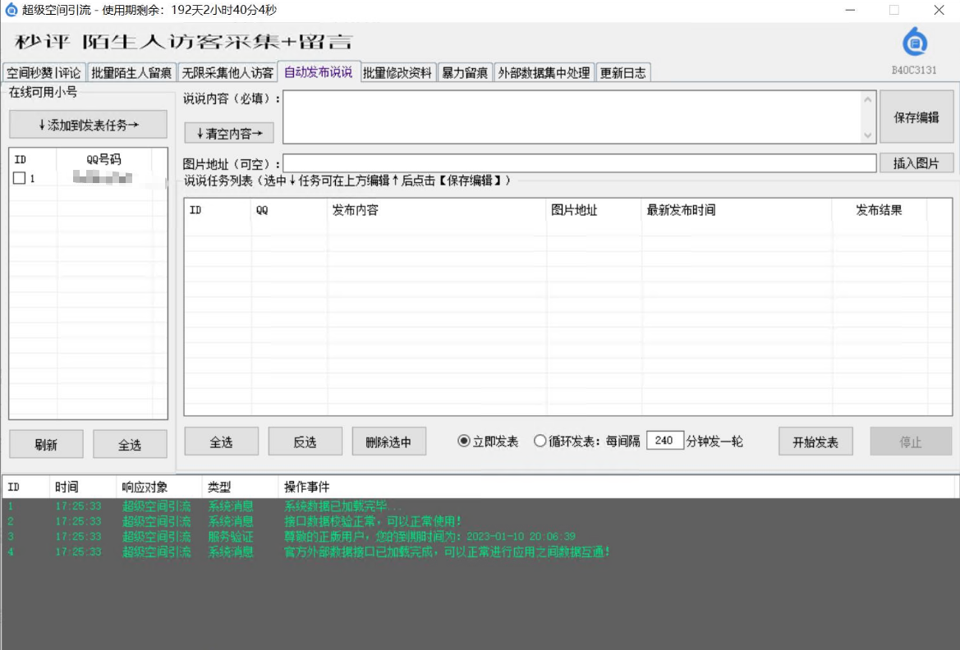This screenshot has width=960, height=650.
Task: Select the log row 系统数据已加载完毕
Action: tap(478, 506)
